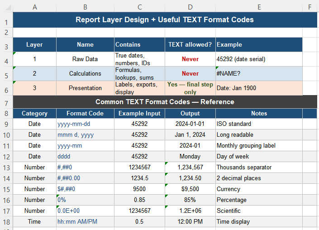Viewport: 319px width, 230px height.
Task: Click the '#NAME?' error cell
Action: pyautogui.click(x=259, y=73)
